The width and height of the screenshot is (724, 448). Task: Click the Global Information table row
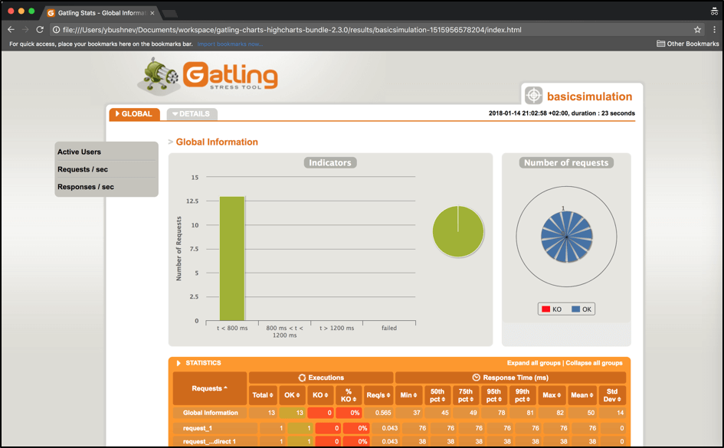click(399, 413)
